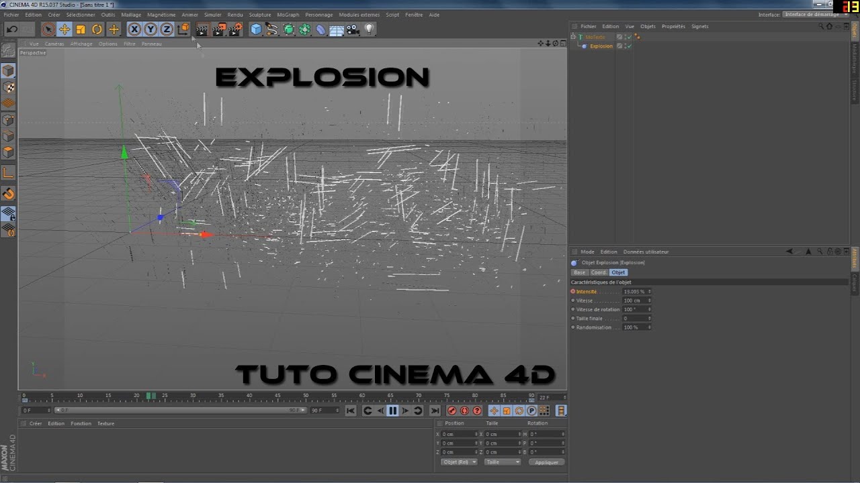Open the Taille size mode dropdown
This screenshot has height=483, width=860.
503,462
